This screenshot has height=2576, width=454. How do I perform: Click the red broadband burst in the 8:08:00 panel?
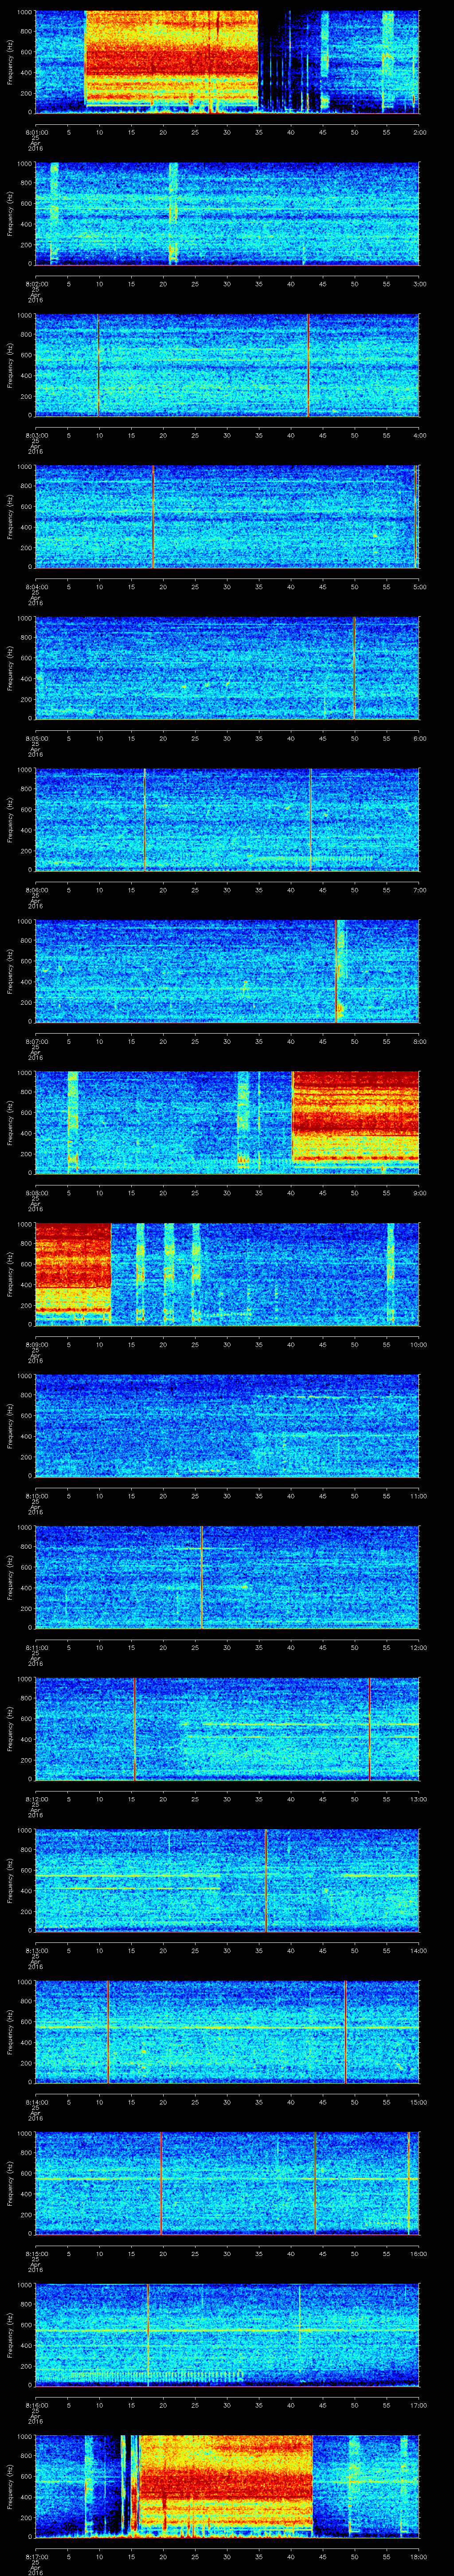(355, 1116)
